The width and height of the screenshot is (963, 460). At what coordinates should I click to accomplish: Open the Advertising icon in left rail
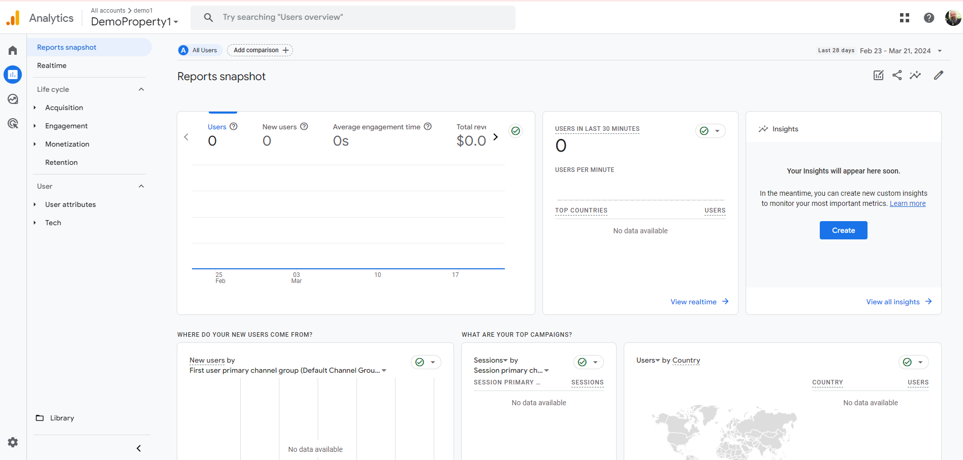pyautogui.click(x=13, y=123)
